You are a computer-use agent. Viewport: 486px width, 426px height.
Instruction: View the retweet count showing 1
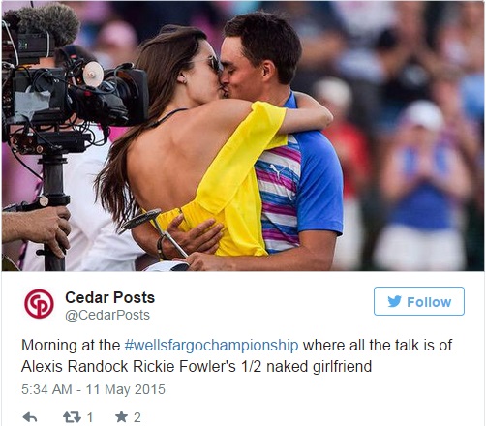[90, 417]
